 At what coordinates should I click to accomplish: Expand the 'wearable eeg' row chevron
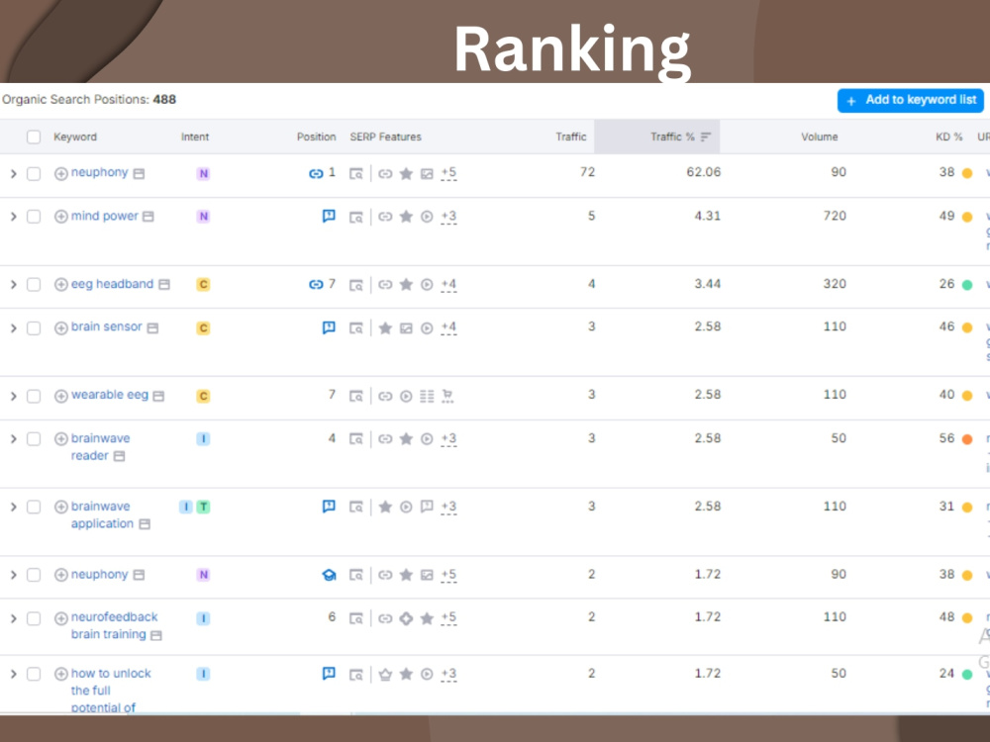pos(13,397)
